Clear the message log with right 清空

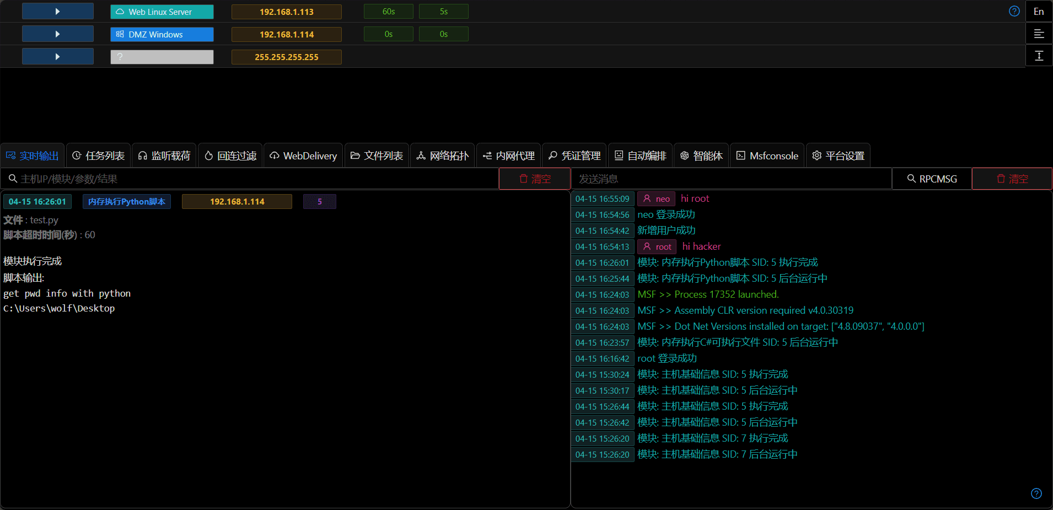[x=1012, y=179]
